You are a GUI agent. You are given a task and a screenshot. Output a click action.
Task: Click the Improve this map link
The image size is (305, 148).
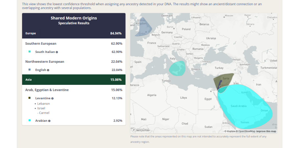(266, 132)
